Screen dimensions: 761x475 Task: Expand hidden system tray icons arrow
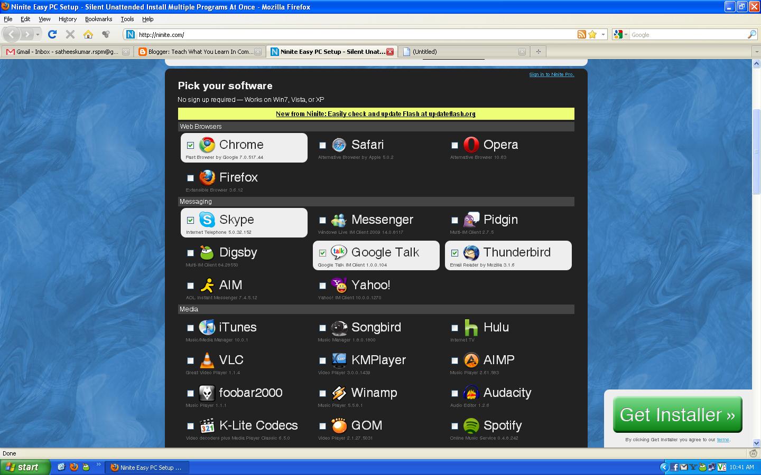point(664,467)
